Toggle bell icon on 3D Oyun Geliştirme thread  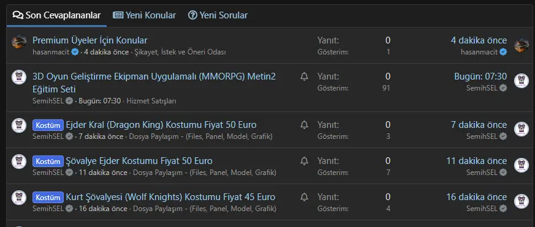point(305,76)
